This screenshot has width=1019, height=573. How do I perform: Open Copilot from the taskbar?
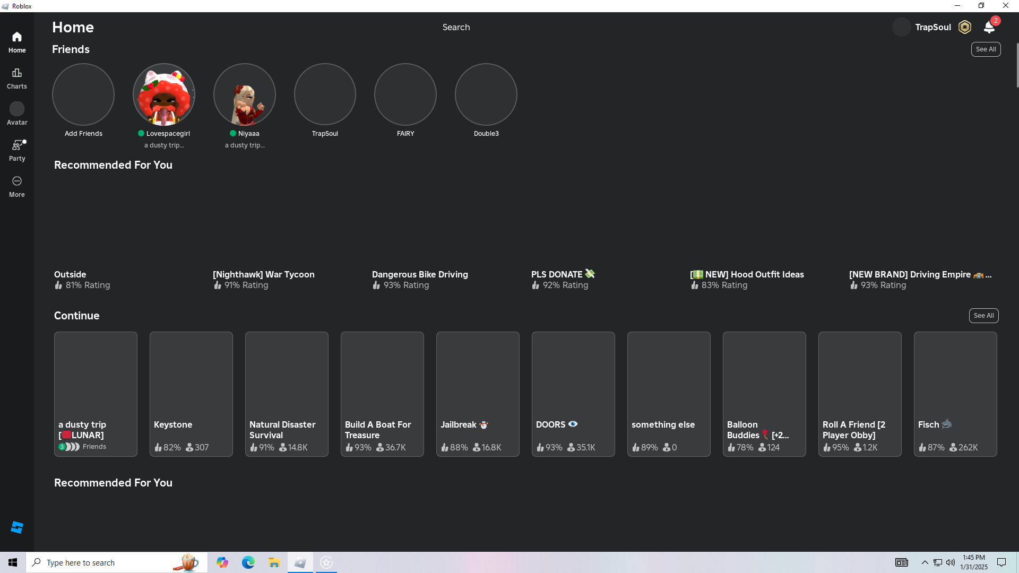tap(222, 562)
